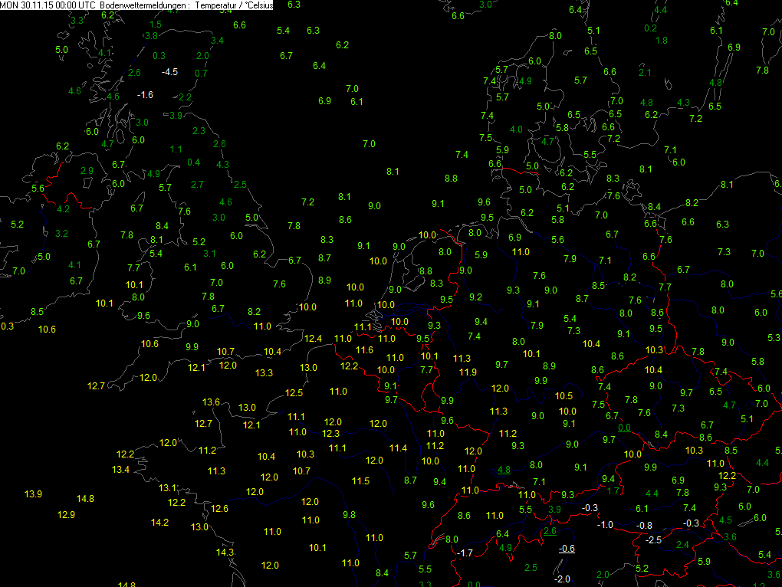Select the 14.3 station value
782x587 pixels.
pos(225,552)
